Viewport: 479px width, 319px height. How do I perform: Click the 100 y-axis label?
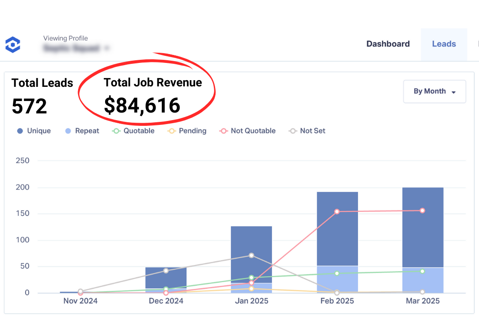(x=23, y=240)
